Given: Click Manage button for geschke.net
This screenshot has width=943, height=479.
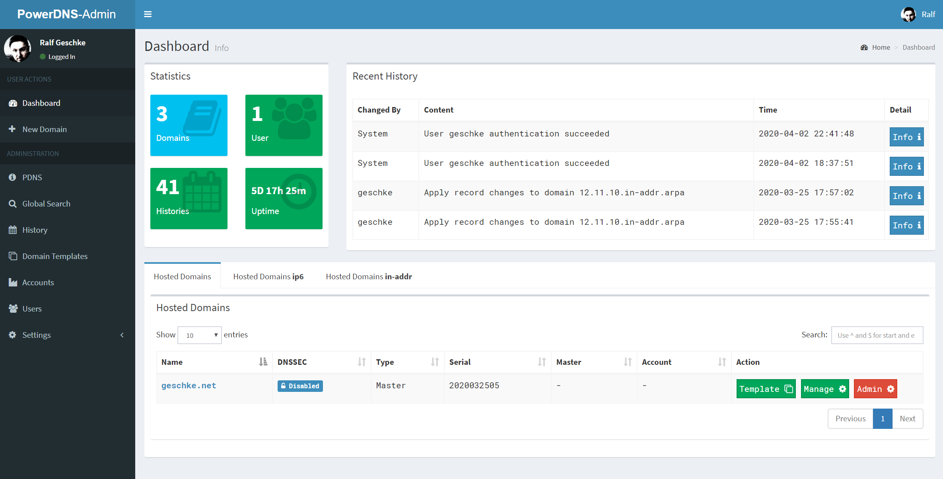Looking at the screenshot, I should pos(824,389).
